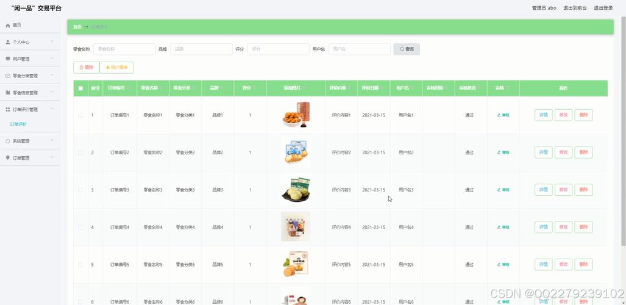Expand the 用户管理 menu chevron
This screenshot has height=305, width=626.
(x=52, y=59)
